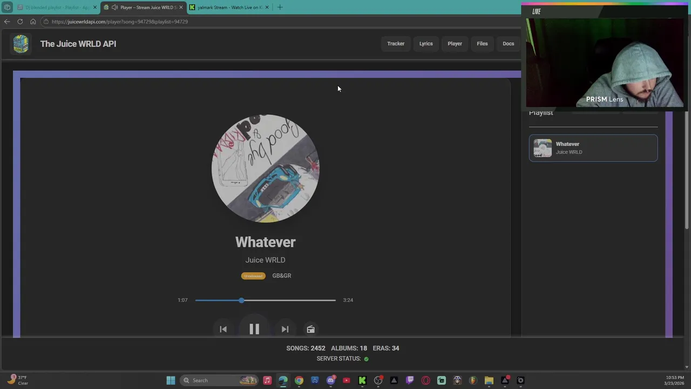Click the circular GB&GR album artwork
This screenshot has height=389, width=691.
click(x=265, y=168)
